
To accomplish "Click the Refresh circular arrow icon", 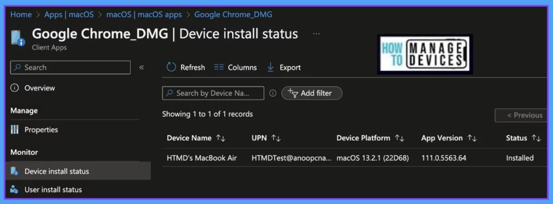I will 171,67.
